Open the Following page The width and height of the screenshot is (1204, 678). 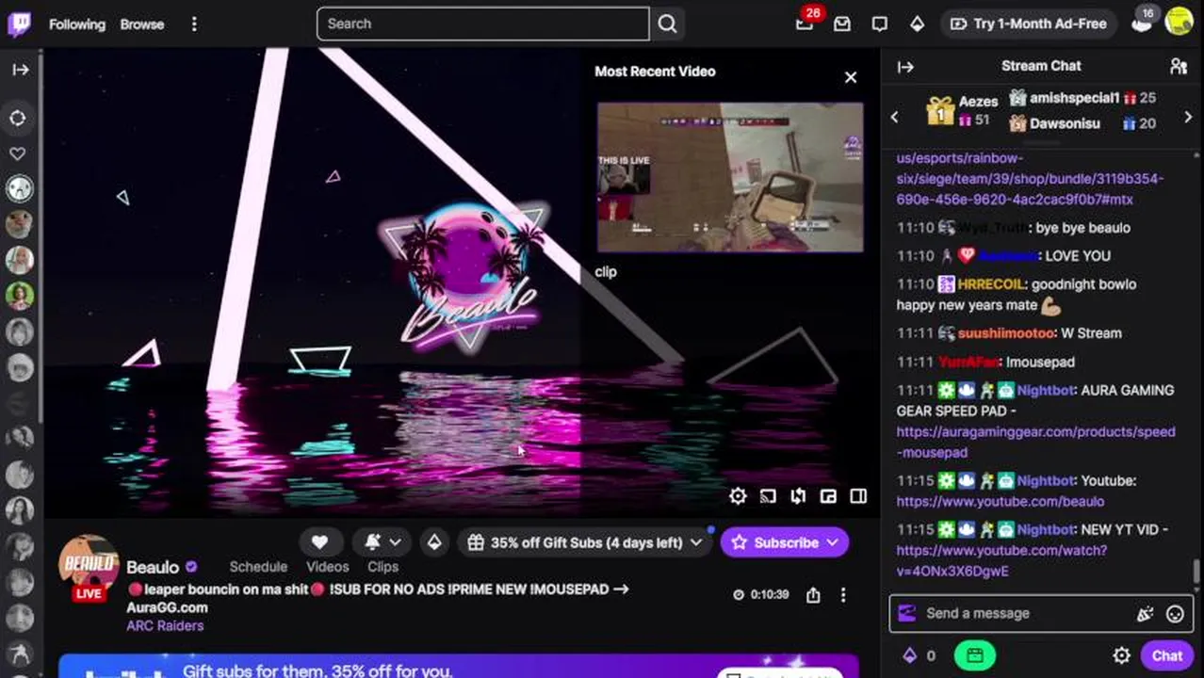77,24
